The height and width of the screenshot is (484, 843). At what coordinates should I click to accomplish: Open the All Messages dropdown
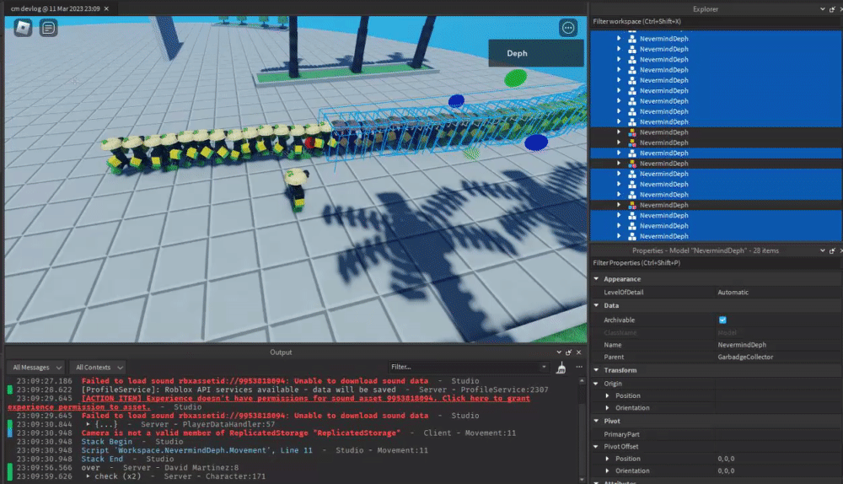point(36,368)
